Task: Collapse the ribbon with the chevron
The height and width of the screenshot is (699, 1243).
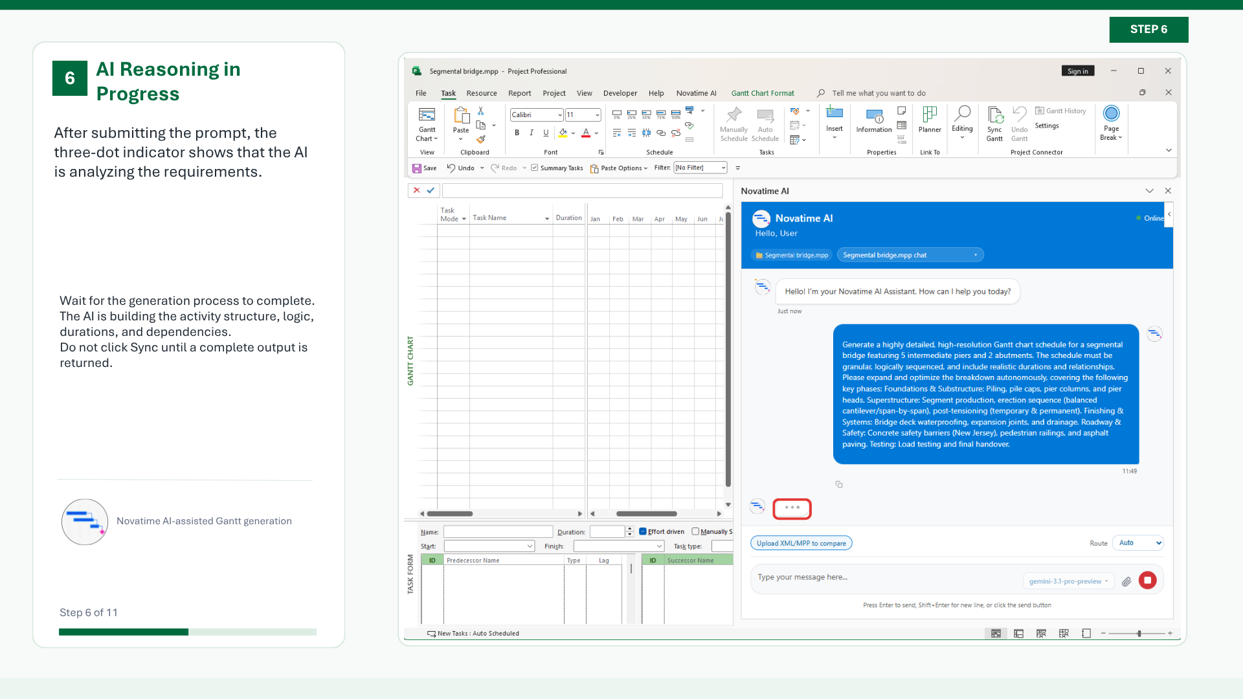Action: [1169, 150]
